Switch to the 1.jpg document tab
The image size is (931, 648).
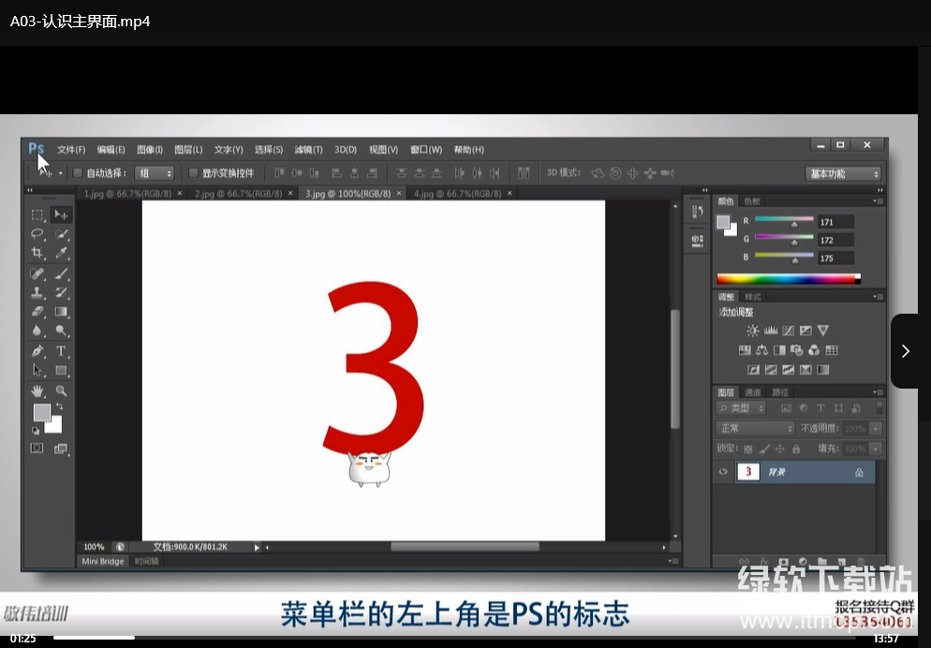coord(129,194)
